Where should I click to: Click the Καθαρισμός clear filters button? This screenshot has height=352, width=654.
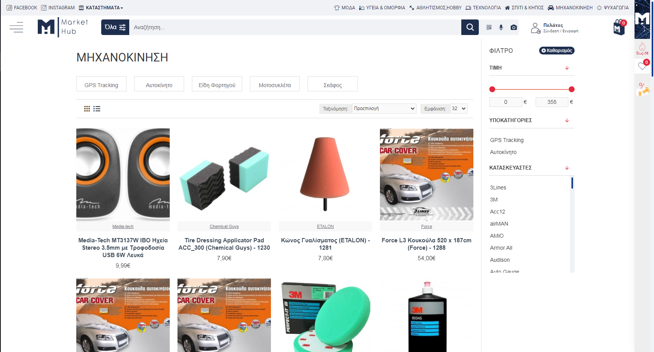(557, 51)
